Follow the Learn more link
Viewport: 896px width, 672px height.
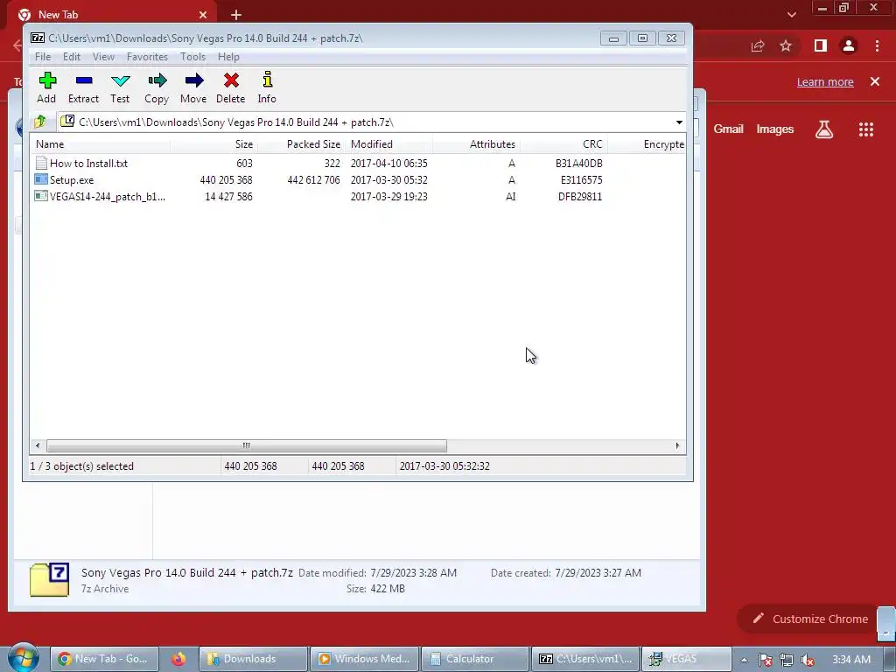[825, 81]
